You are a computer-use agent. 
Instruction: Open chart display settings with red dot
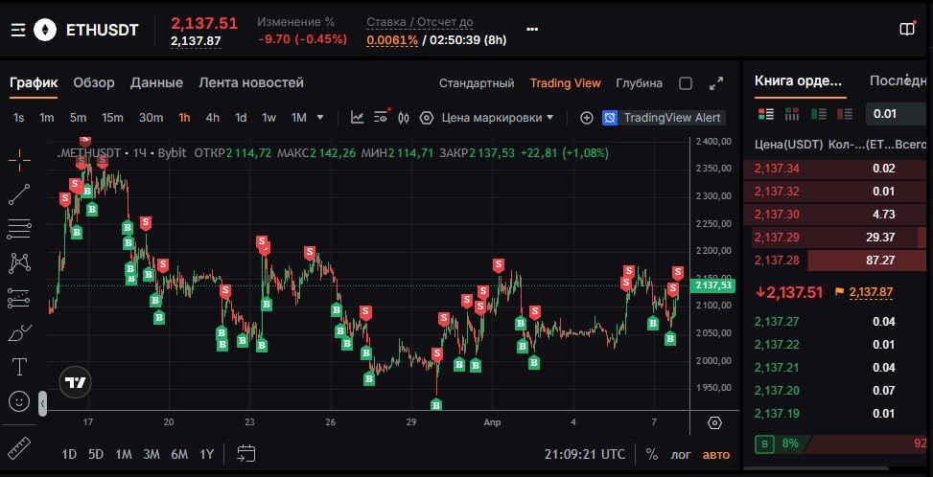click(382, 117)
